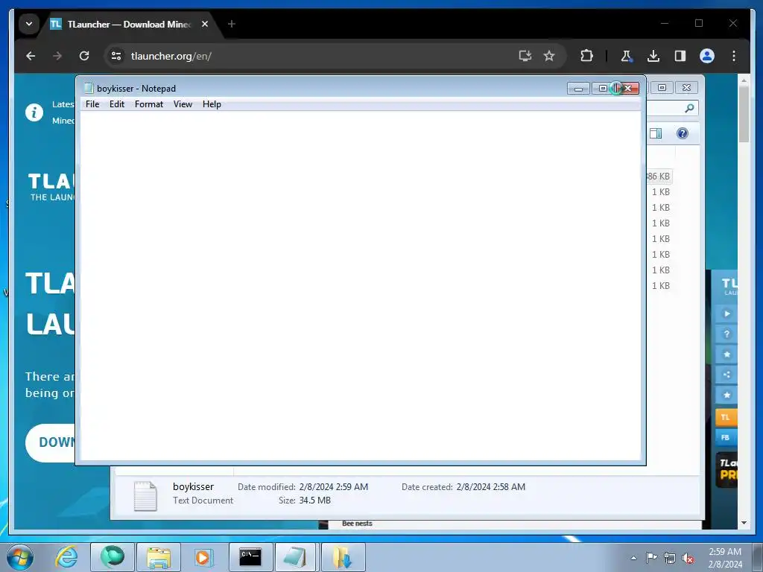The width and height of the screenshot is (763, 572).
Task: Reload the tlauncher.org page
Action: click(x=84, y=56)
